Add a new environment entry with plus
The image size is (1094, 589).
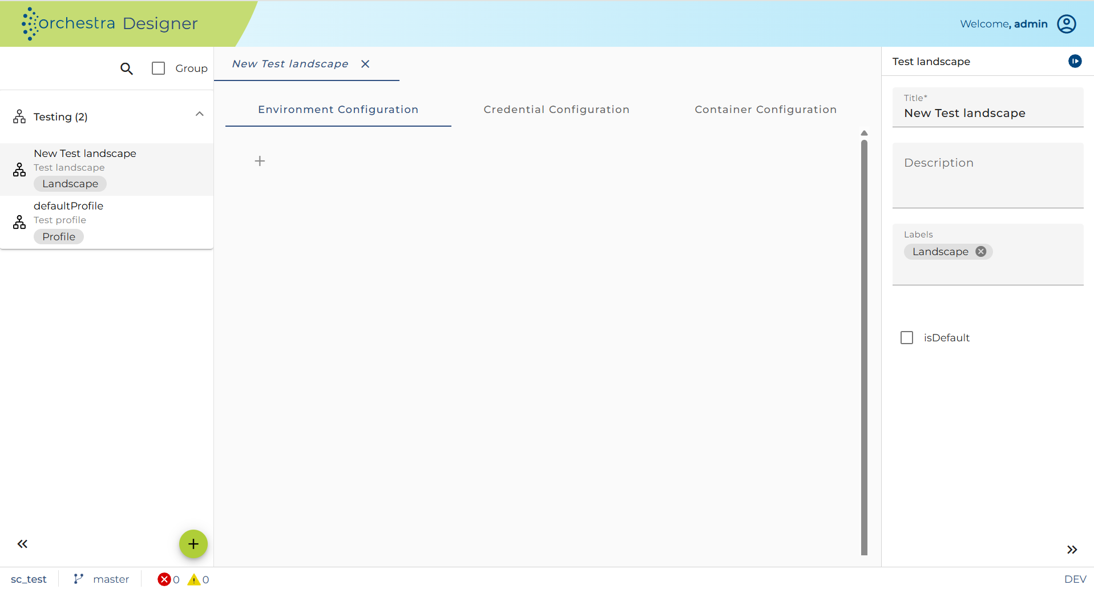coord(260,161)
